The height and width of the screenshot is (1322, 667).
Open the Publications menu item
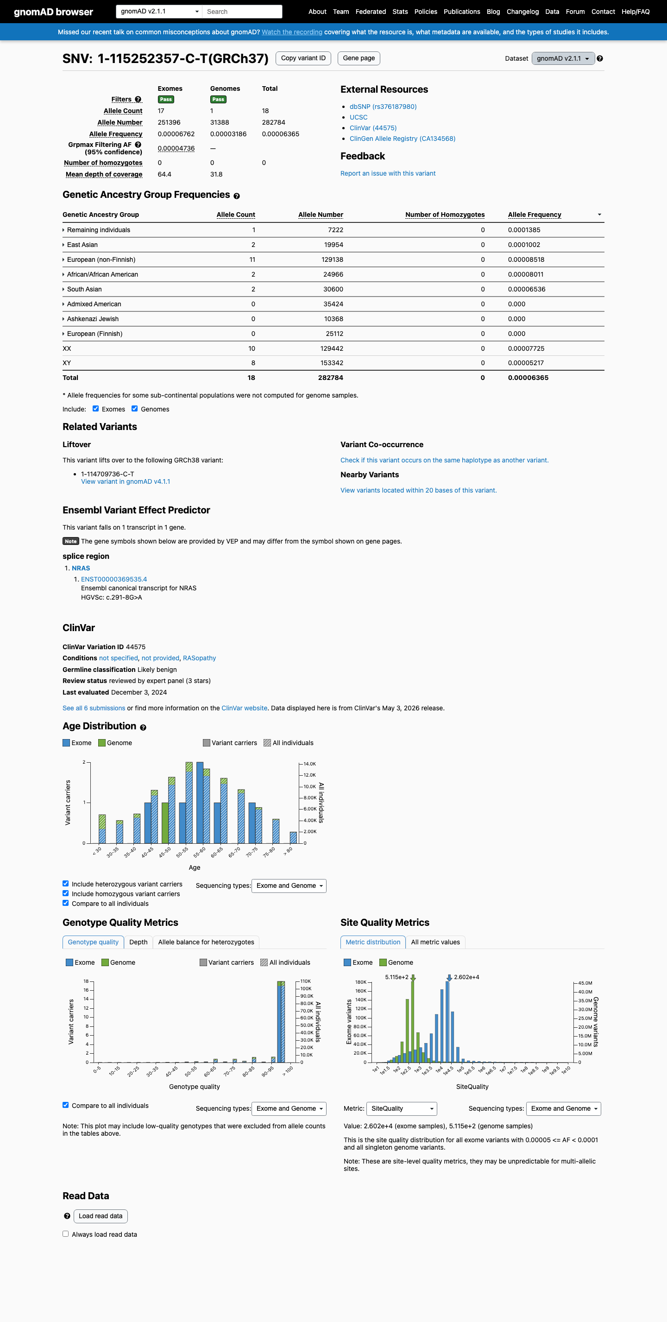click(x=462, y=11)
